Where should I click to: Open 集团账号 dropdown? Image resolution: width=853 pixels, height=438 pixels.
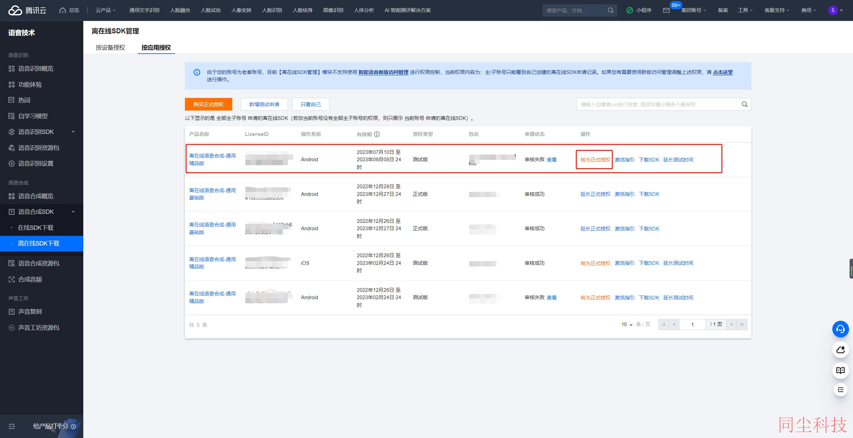(693, 10)
